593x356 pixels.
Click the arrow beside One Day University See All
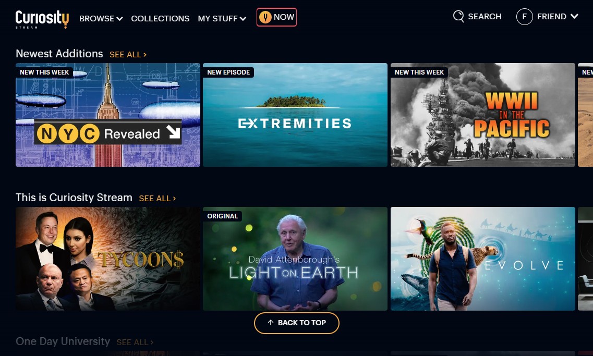pos(152,342)
